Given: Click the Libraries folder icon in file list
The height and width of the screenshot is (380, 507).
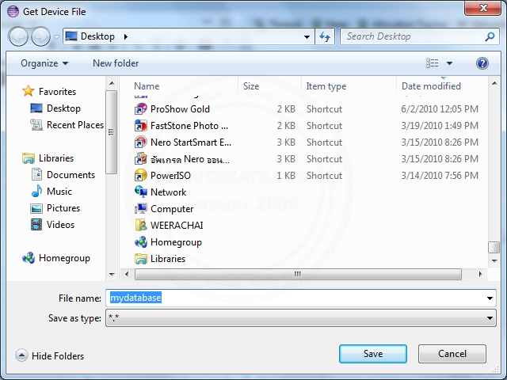Looking at the screenshot, I should (141, 259).
